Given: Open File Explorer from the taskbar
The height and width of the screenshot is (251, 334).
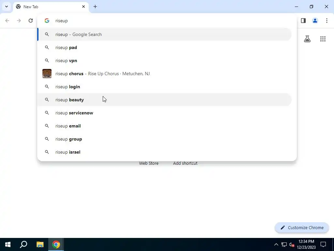Looking at the screenshot, I should click(x=40, y=244).
